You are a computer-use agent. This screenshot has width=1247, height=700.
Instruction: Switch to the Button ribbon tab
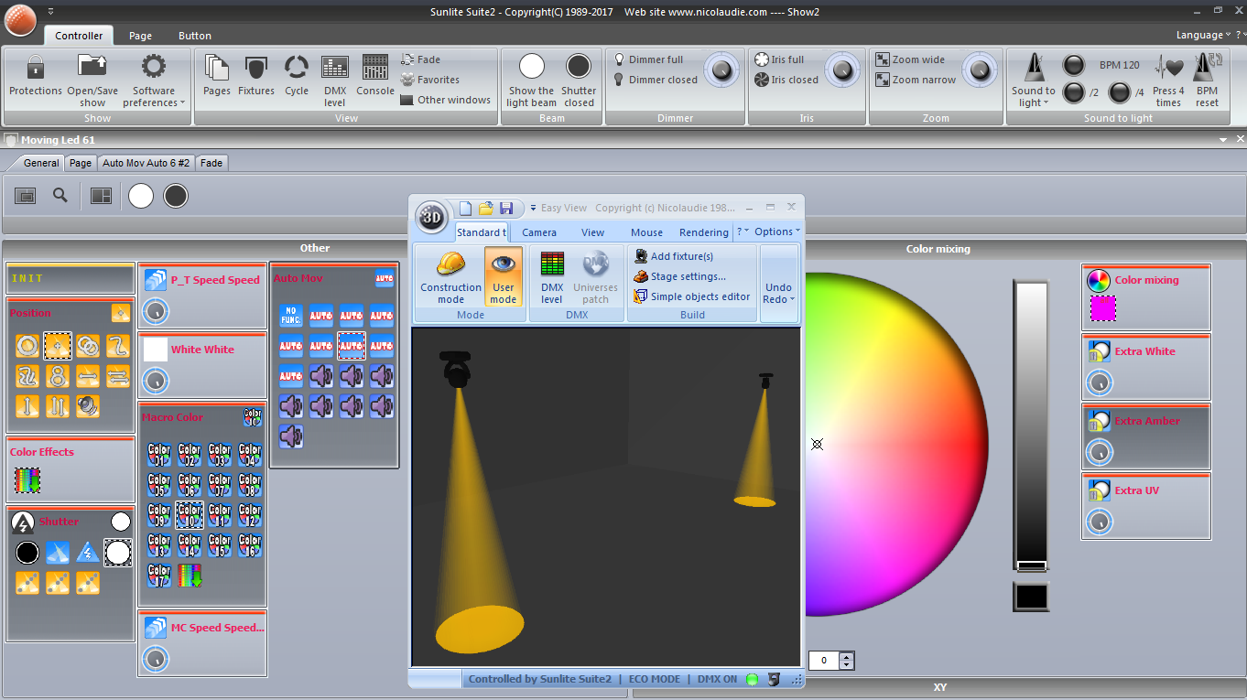point(195,36)
